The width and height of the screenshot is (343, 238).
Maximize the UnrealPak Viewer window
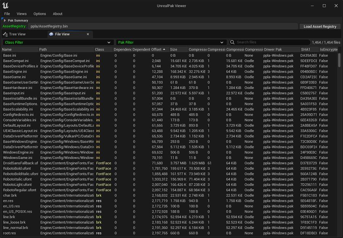coord(324,6)
